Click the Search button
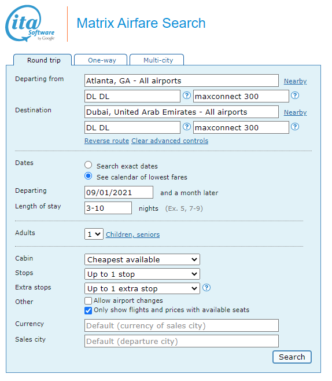 292,357
